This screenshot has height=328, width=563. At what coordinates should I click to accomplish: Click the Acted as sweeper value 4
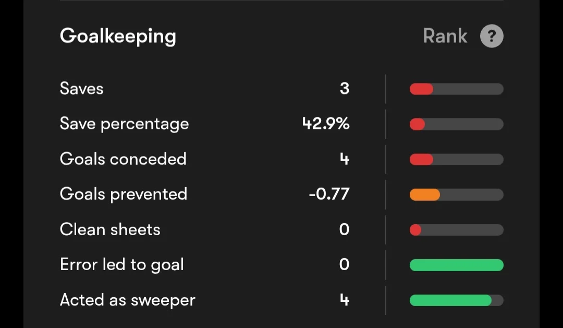click(345, 300)
